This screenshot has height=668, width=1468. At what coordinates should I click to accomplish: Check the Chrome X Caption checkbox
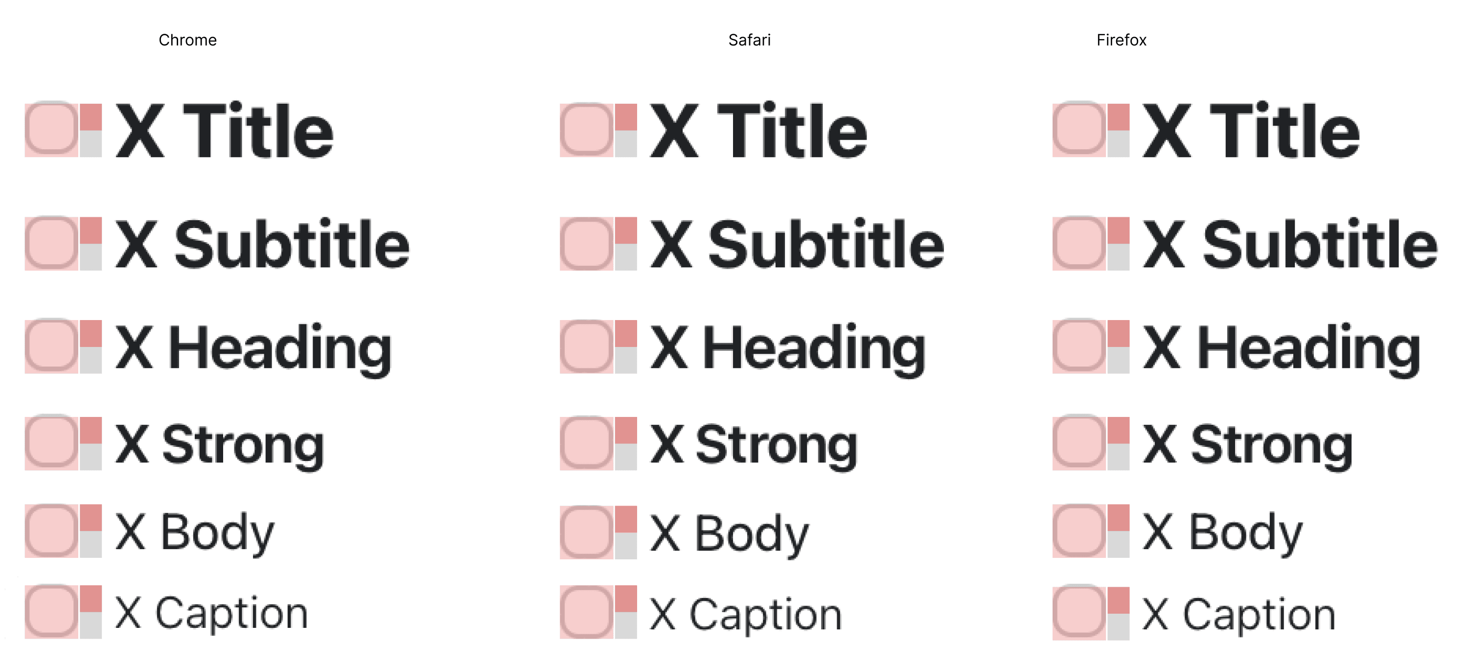point(51,611)
